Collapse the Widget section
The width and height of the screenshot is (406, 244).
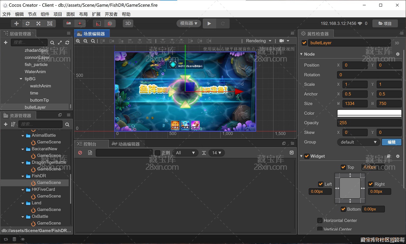301,156
